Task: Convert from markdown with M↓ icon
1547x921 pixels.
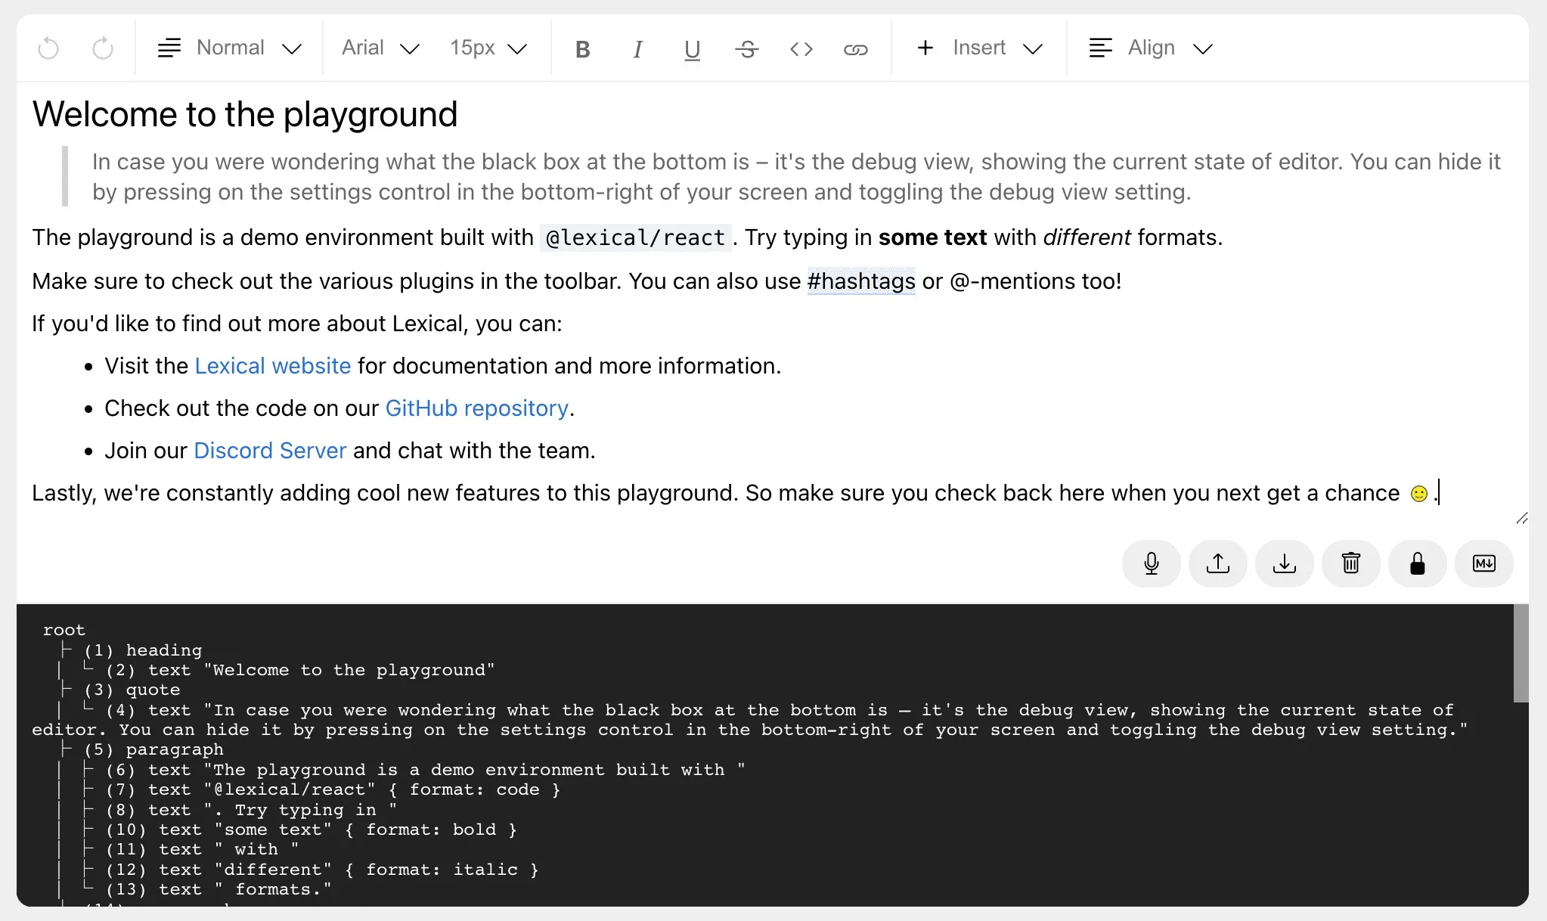Action: pos(1483,563)
